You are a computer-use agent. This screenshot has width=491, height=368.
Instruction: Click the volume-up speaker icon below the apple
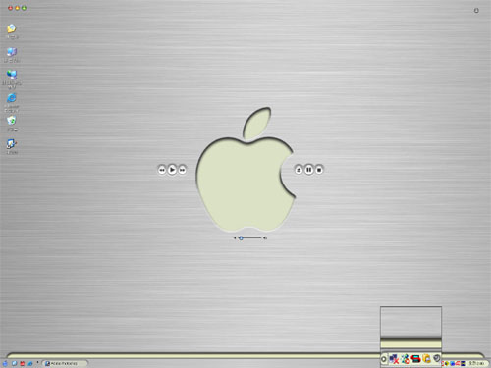click(265, 238)
